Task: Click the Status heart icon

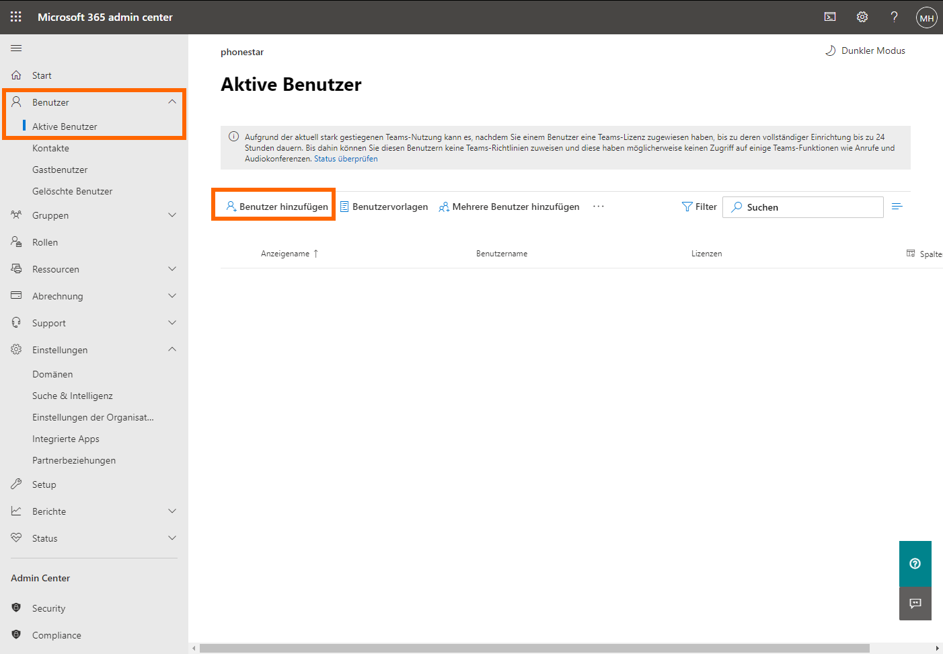Action: click(16, 538)
